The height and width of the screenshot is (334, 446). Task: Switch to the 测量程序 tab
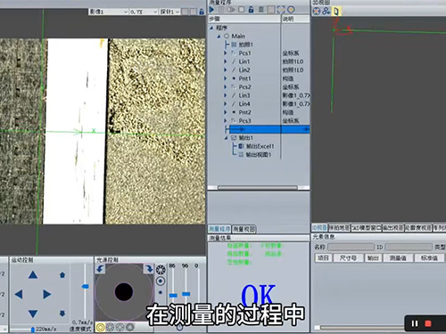[219, 229]
